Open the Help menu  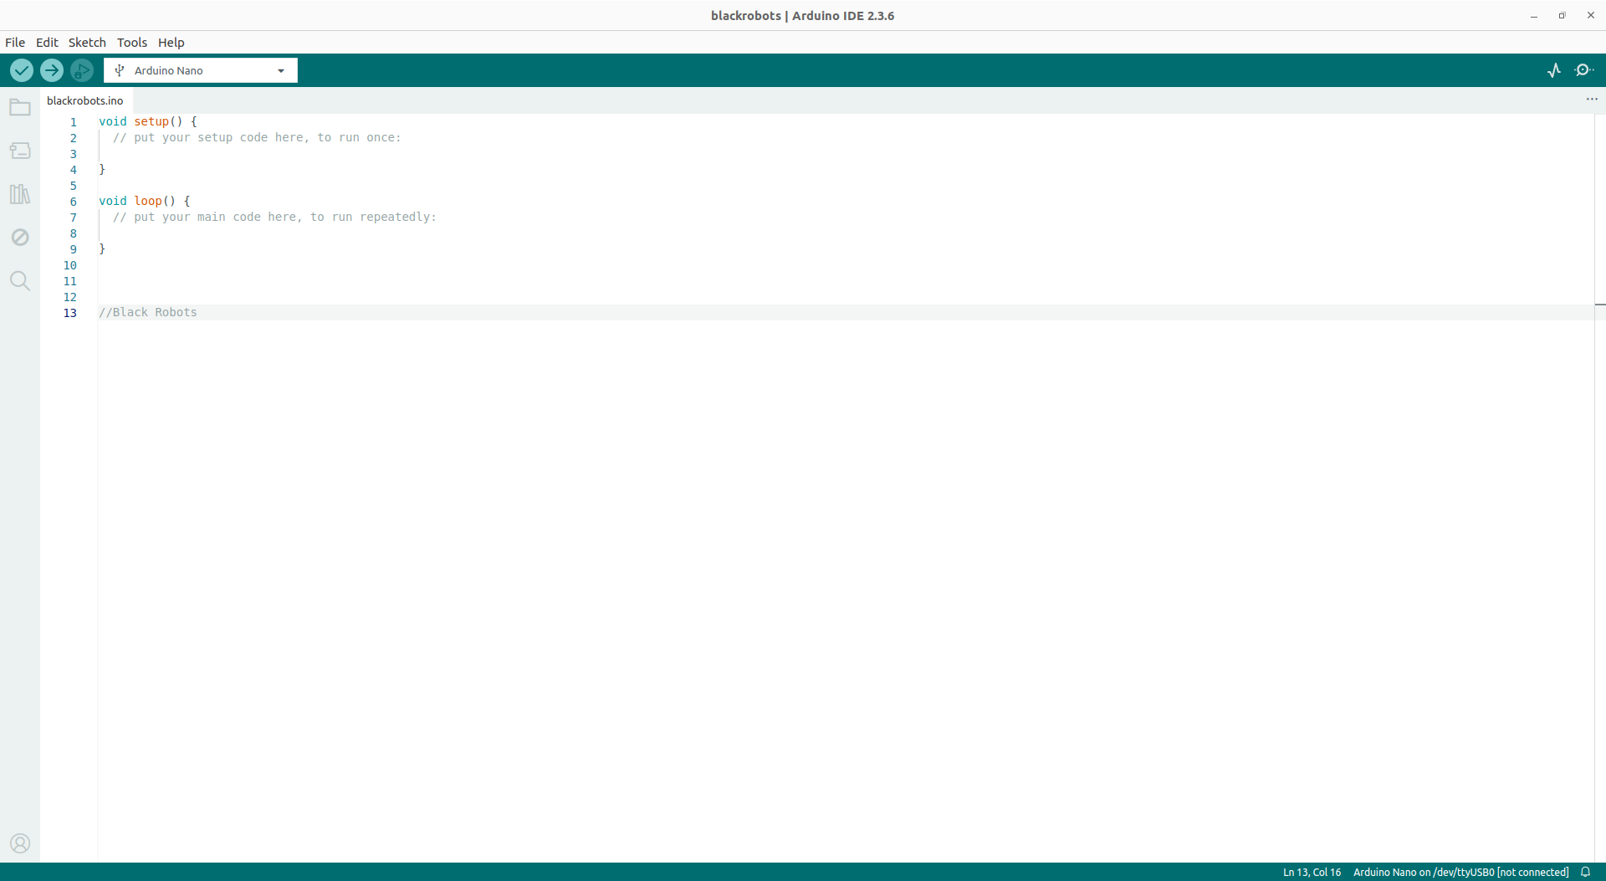[x=171, y=43]
